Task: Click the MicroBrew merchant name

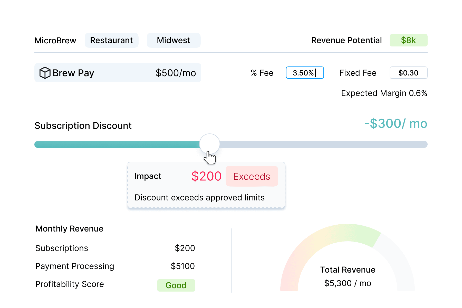Action: tap(55, 41)
